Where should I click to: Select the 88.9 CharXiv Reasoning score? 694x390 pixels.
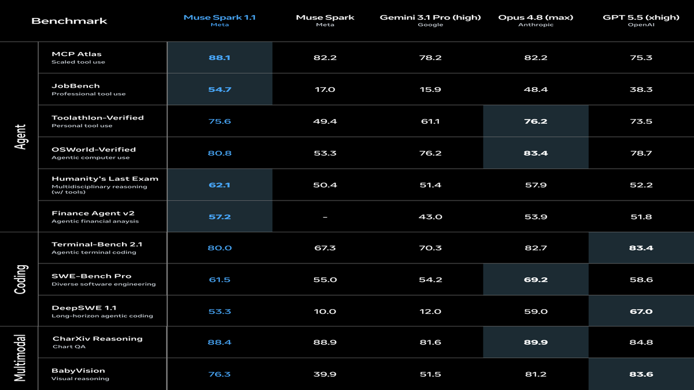(x=325, y=343)
